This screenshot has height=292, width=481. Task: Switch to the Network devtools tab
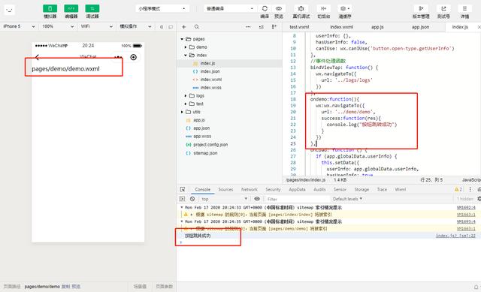click(250, 189)
